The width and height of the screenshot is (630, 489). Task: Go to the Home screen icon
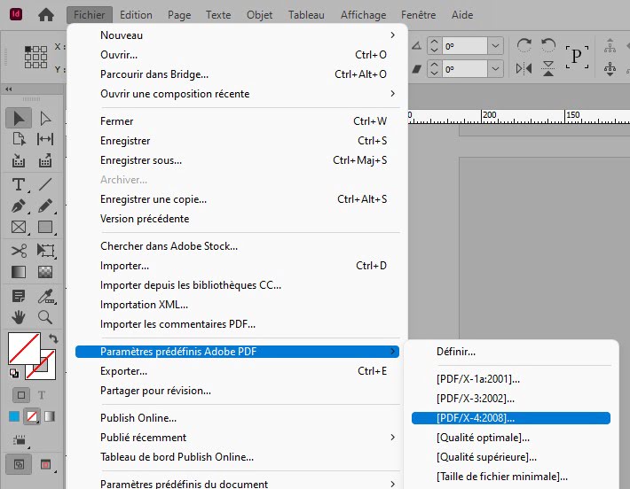point(46,14)
